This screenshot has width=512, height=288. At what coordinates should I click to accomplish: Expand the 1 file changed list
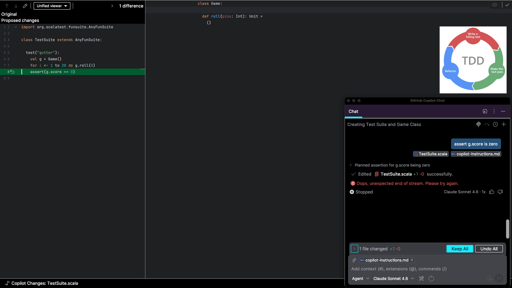[x=354, y=249]
